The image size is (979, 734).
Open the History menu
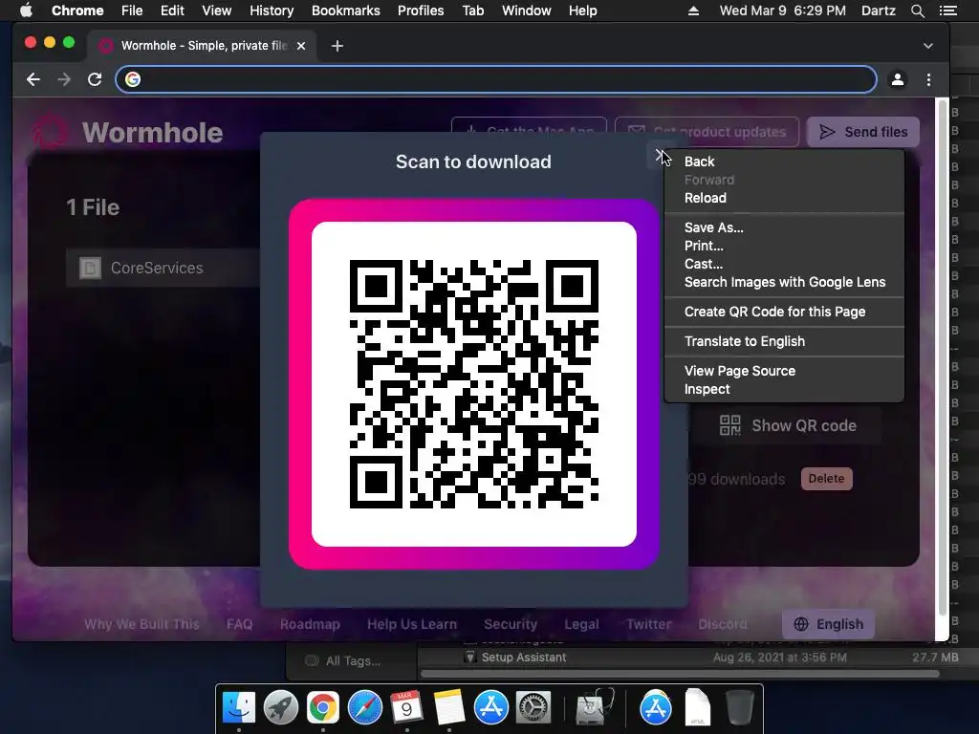coord(272,11)
